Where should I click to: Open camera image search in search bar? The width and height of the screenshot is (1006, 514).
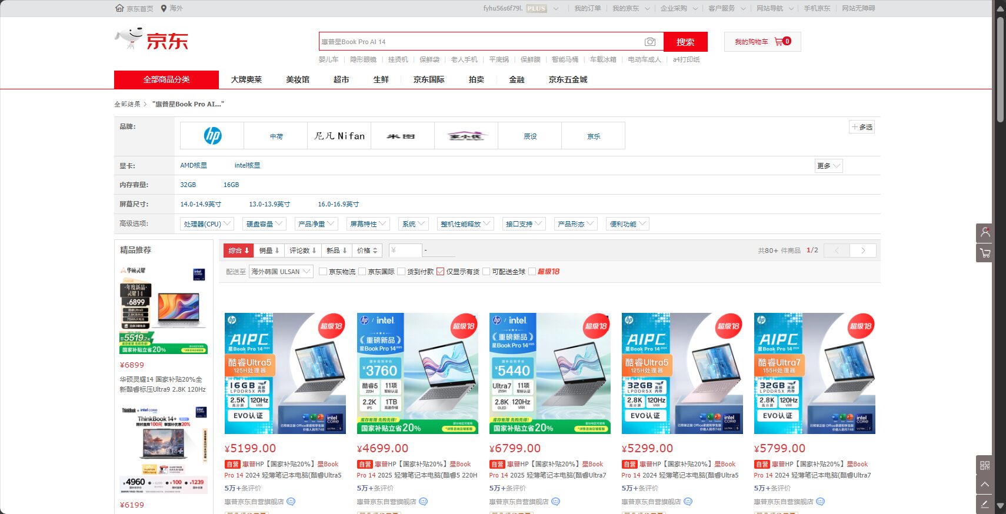coord(649,42)
